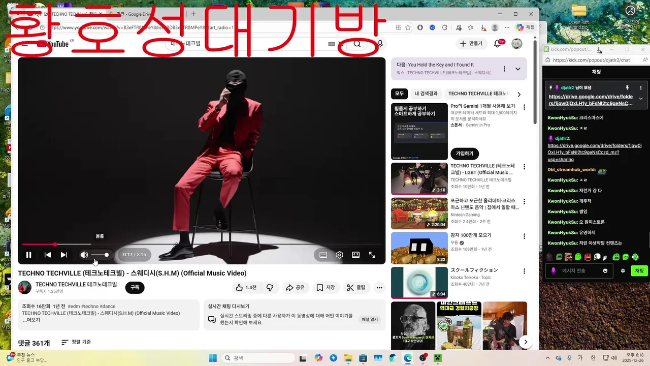Image resolution: width=650 pixels, height=366 pixels.
Task: Seek on the red video progress bar
Action: (202, 245)
